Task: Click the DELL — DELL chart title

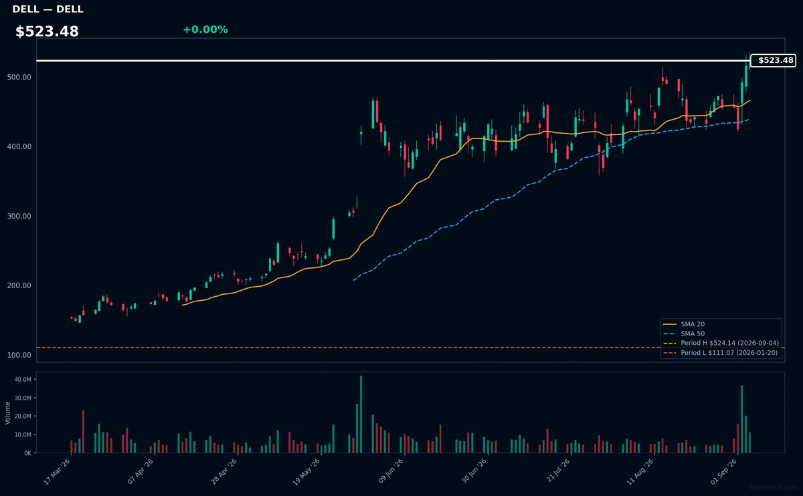Action: coord(48,9)
